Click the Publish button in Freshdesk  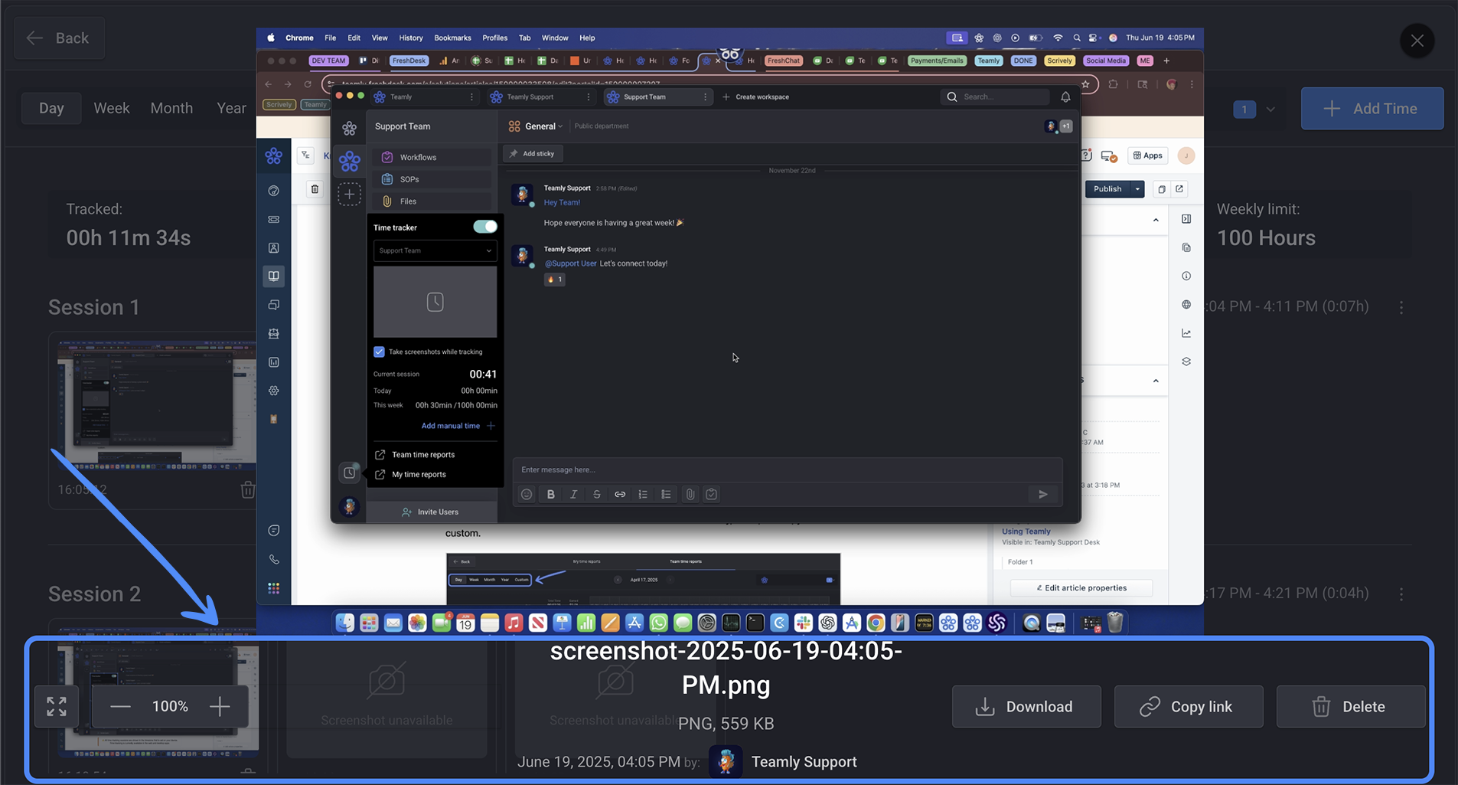[1107, 189]
